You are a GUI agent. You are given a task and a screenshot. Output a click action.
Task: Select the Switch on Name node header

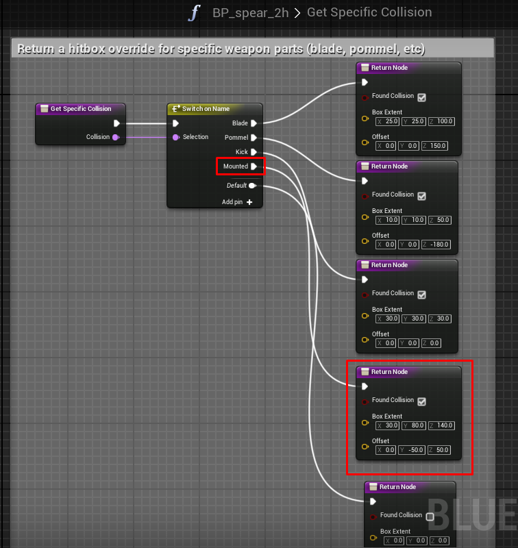[x=214, y=109]
